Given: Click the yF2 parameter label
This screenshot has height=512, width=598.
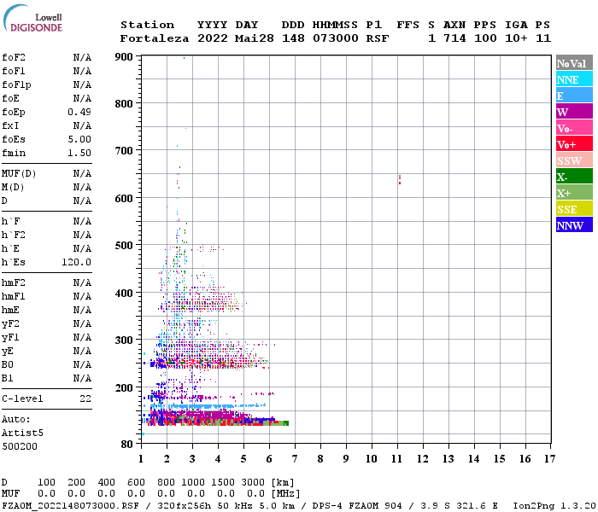Looking at the screenshot, I should [10, 324].
